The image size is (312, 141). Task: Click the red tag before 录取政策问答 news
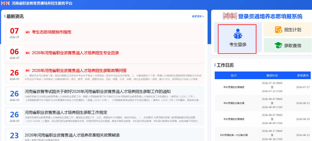(27, 70)
